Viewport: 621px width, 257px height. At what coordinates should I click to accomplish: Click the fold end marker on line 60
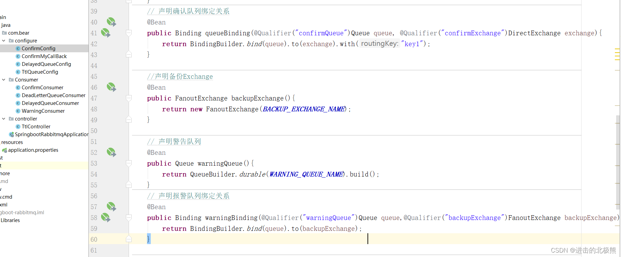[129, 239]
